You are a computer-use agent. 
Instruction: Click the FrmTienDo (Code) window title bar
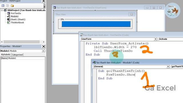131,35
